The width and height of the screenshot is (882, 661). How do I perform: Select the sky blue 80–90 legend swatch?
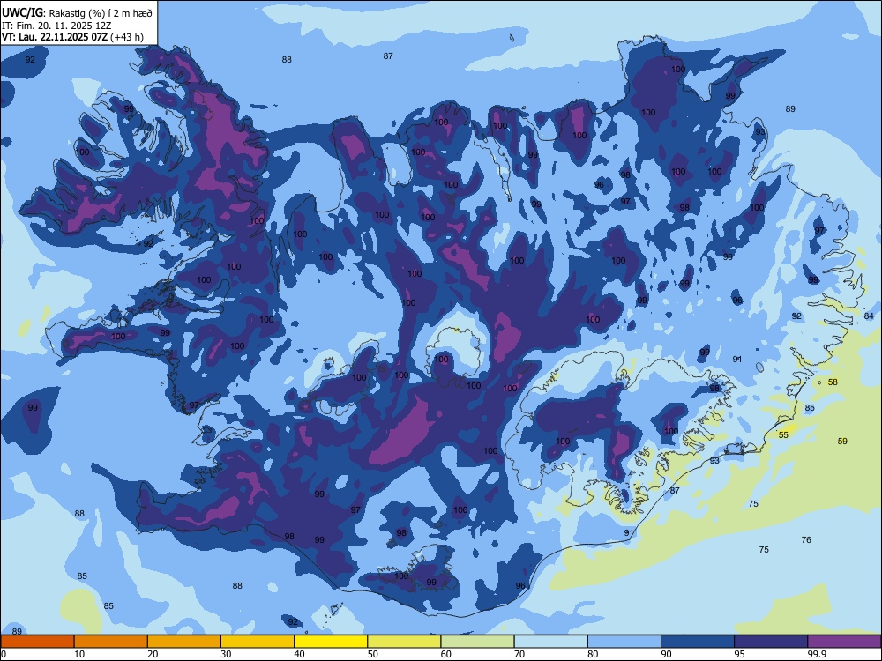(624, 642)
